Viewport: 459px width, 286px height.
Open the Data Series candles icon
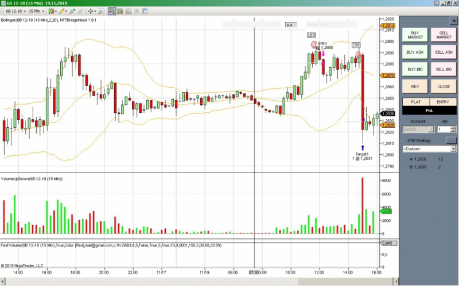tap(120, 11)
